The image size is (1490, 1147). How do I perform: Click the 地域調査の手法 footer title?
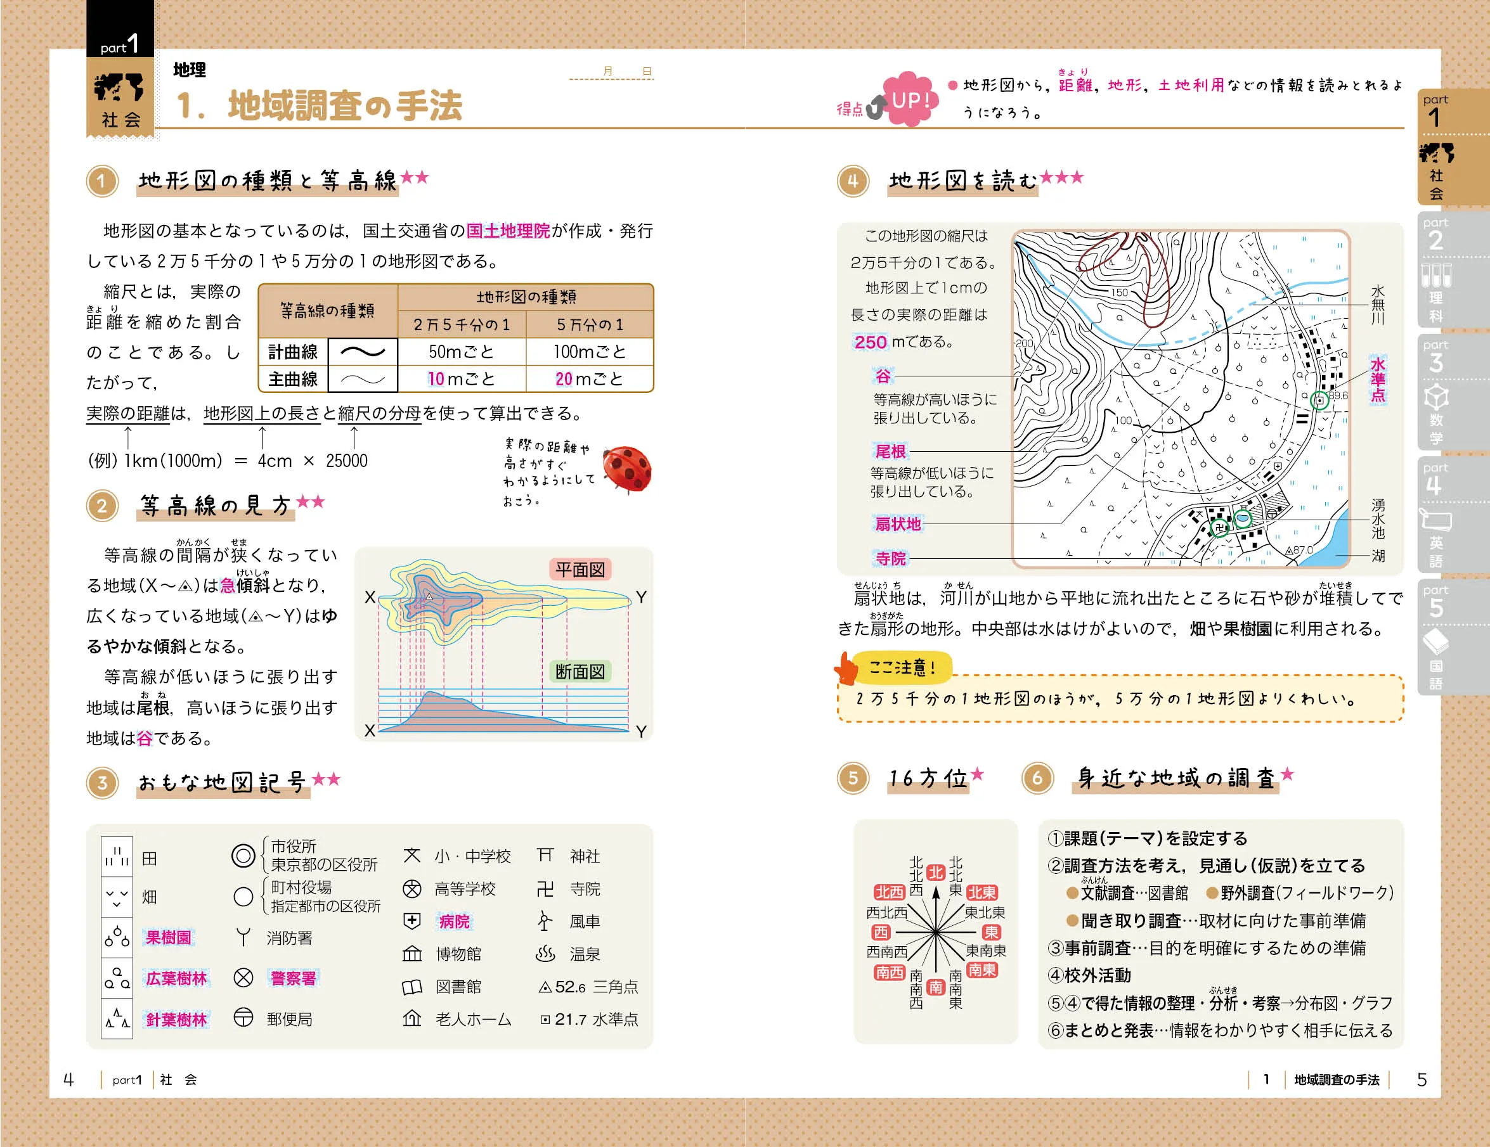coord(1337,1079)
